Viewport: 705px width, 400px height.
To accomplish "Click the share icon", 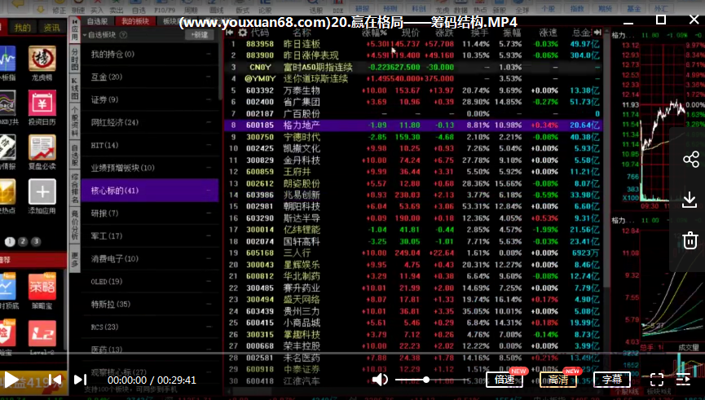I will (x=690, y=159).
